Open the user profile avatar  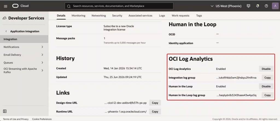[x=275, y=6]
